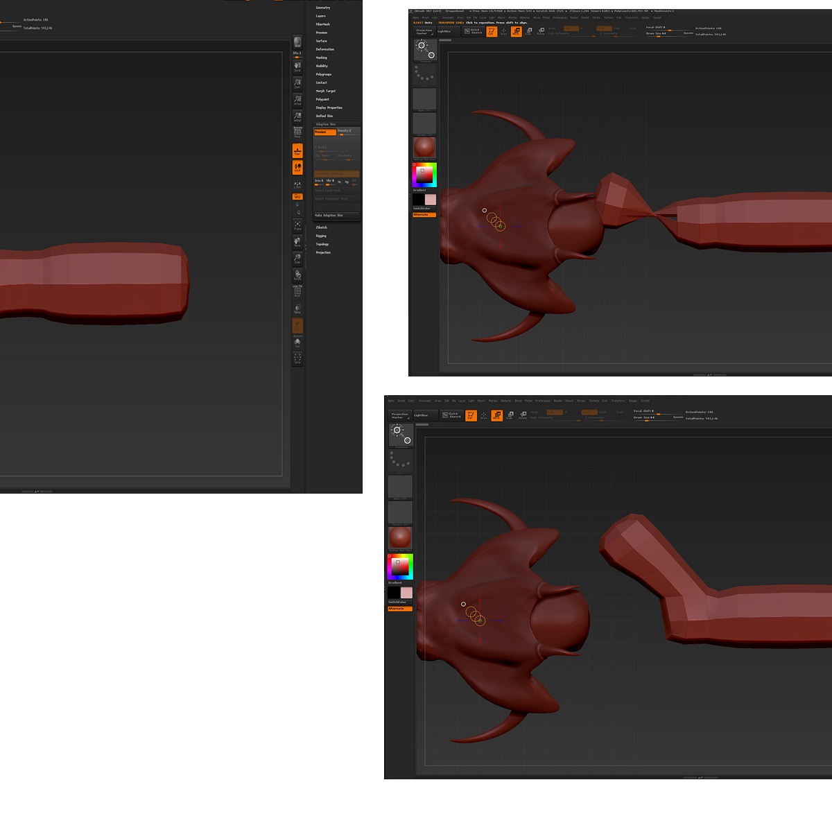832x832 pixels.
Task: Toggle the Mc button in Adaptive Skin
Action: pos(339,182)
